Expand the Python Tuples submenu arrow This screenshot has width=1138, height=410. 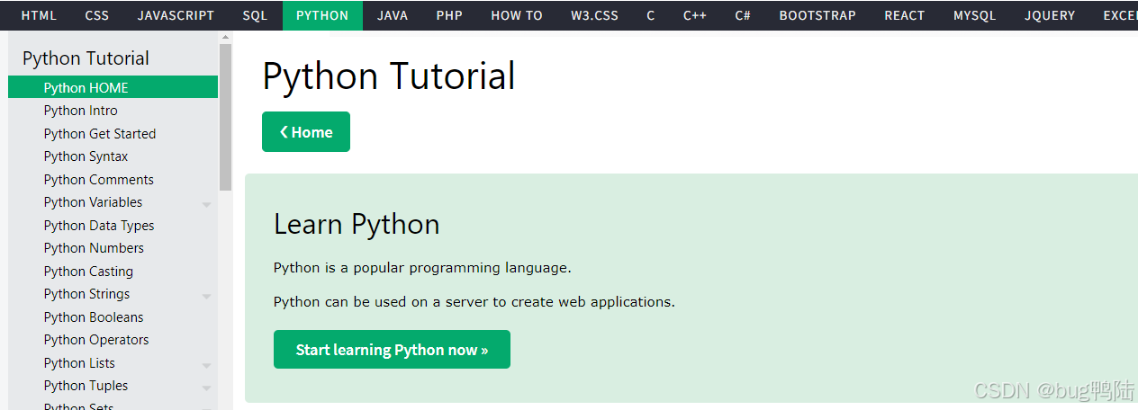coord(206,388)
